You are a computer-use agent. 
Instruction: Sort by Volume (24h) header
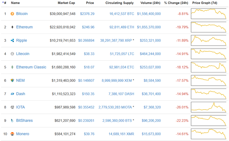pos(150,3)
